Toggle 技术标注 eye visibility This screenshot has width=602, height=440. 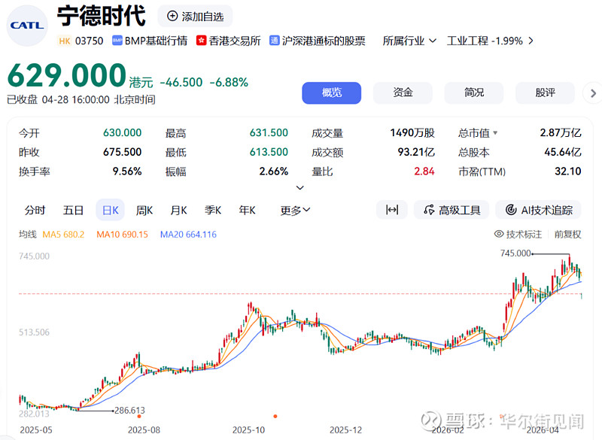(x=499, y=234)
